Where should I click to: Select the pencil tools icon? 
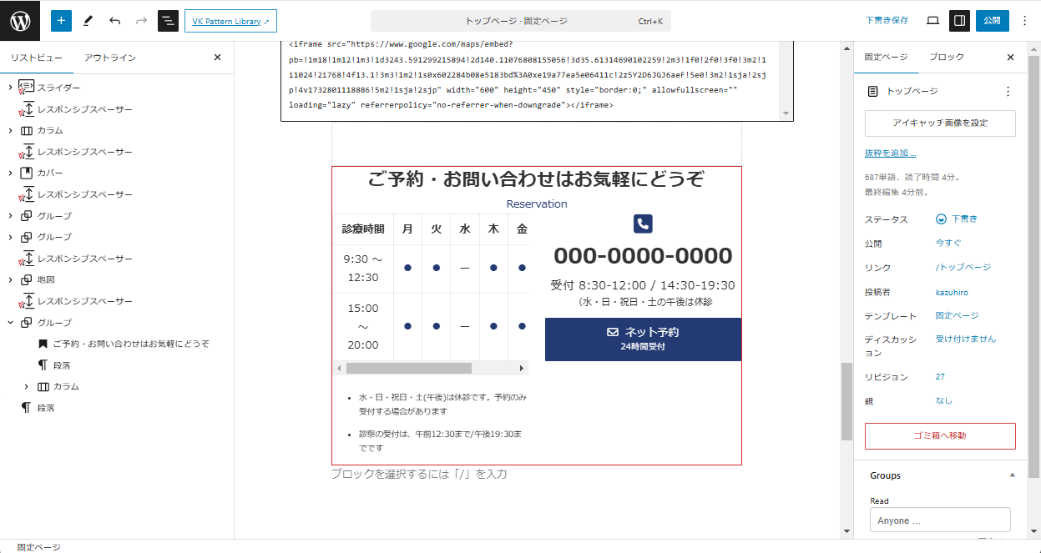[88, 21]
